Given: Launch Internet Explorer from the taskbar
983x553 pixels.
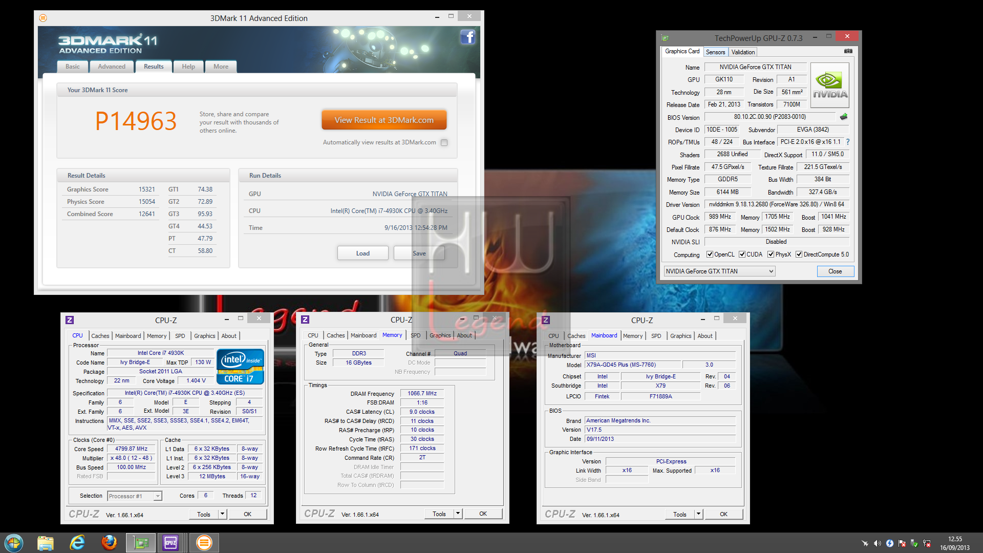Looking at the screenshot, I should coord(77,543).
